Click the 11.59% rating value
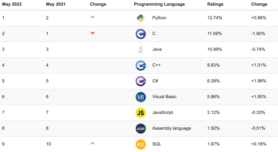Screen dimensions: 278x152 [x=214, y=33]
